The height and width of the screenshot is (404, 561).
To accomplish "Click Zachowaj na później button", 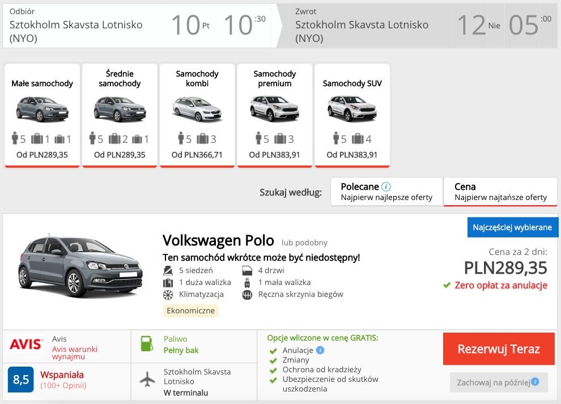I will [x=499, y=382].
